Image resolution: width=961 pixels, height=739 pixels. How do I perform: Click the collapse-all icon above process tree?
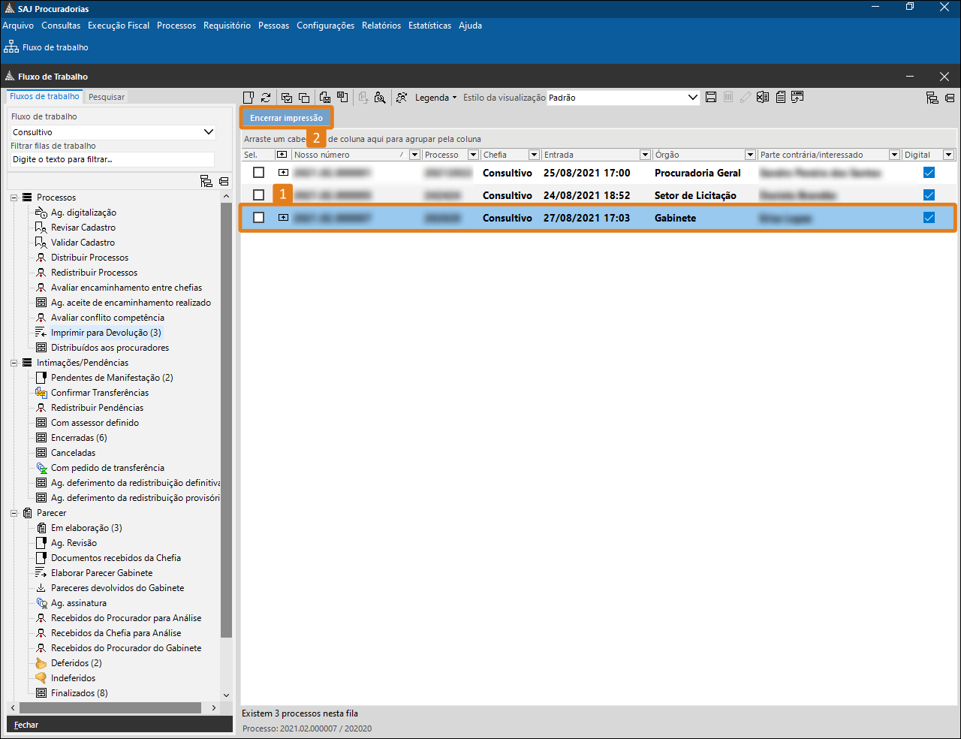coord(224,181)
